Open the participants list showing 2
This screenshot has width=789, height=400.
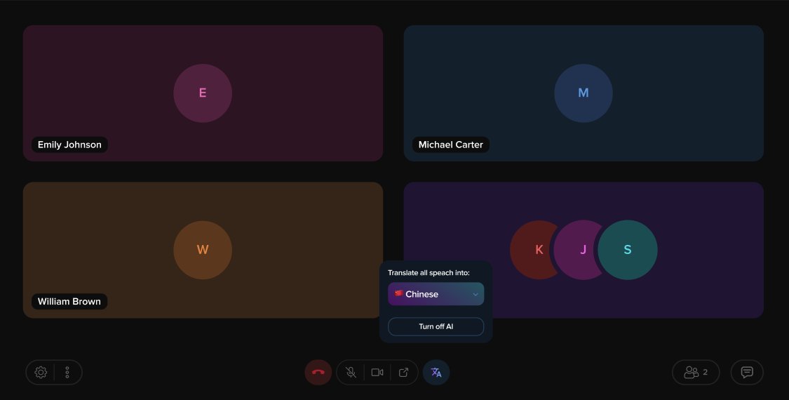696,373
